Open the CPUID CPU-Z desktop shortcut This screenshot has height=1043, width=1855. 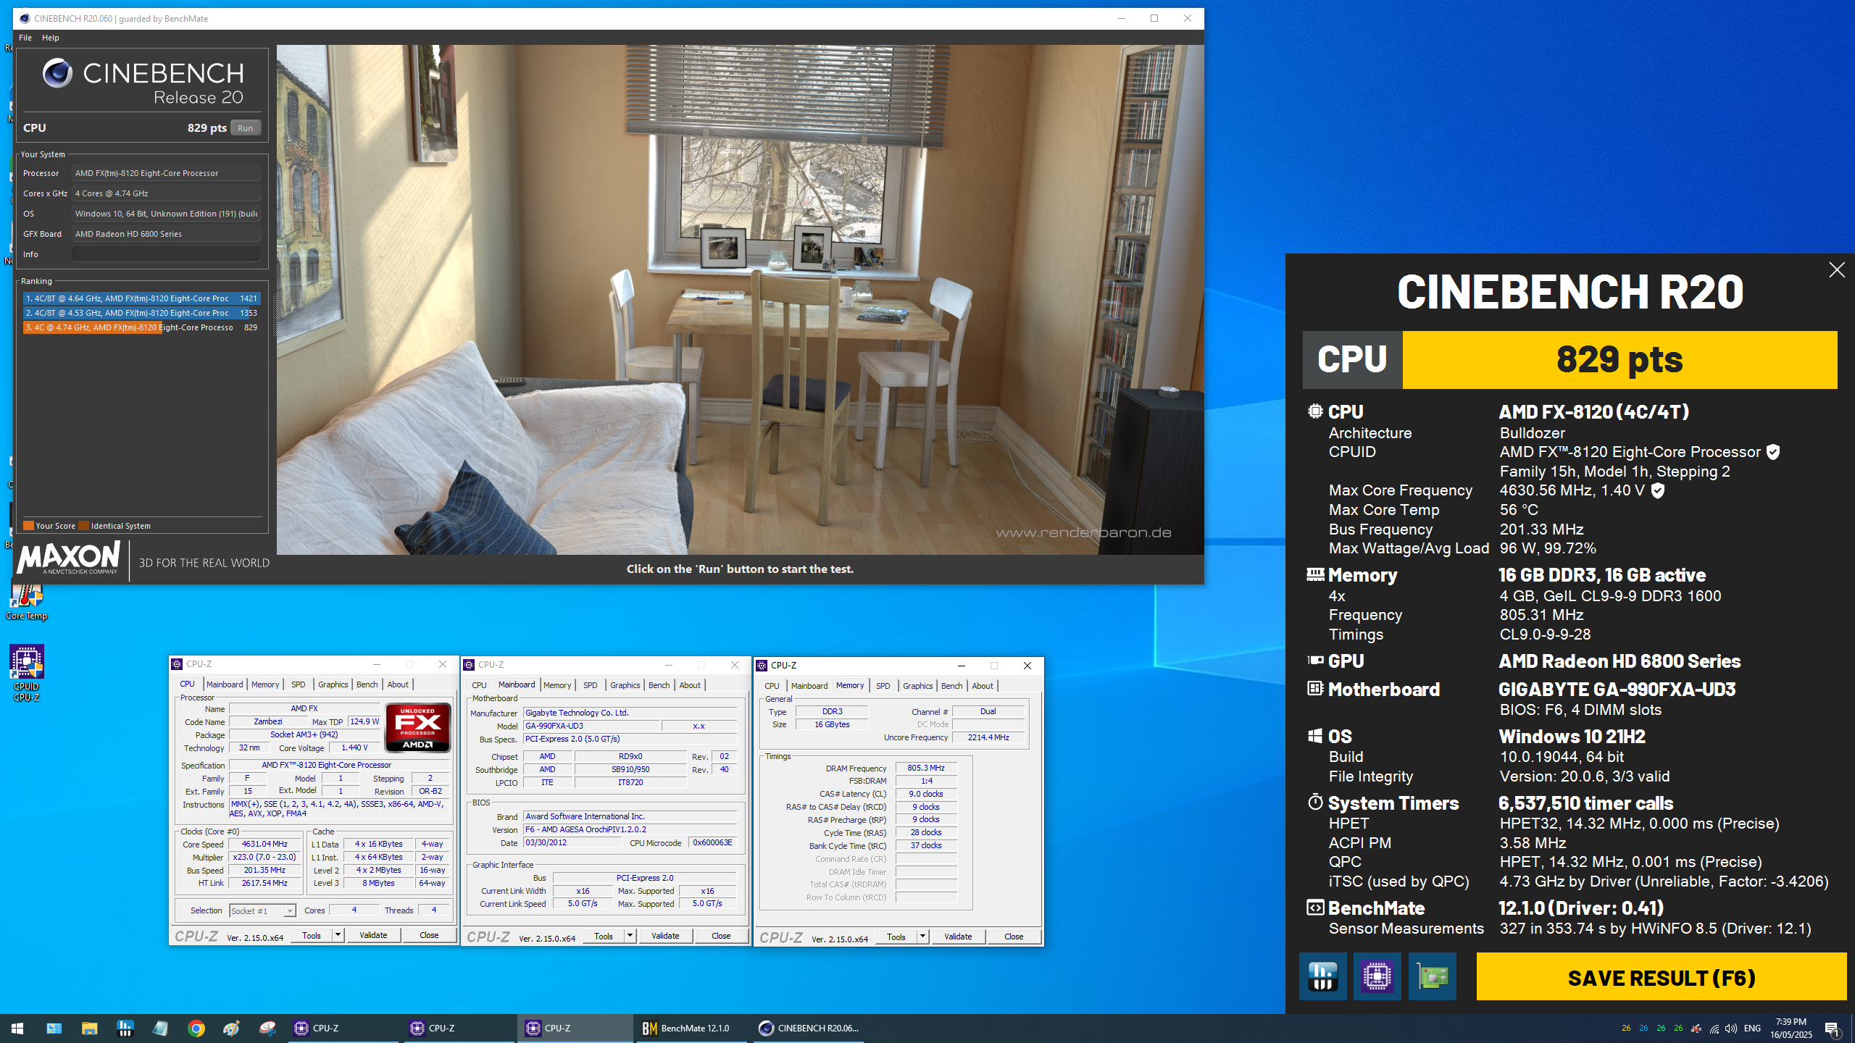[x=27, y=674]
